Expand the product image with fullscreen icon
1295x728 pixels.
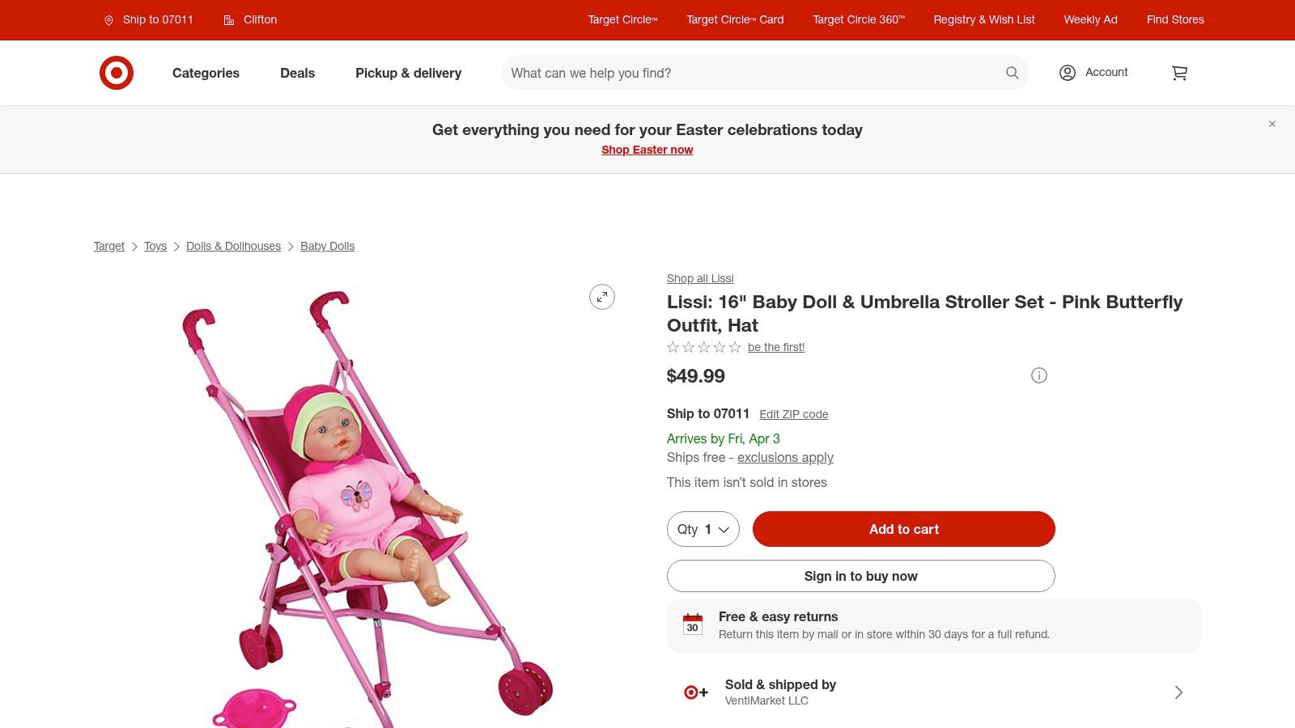pyautogui.click(x=601, y=297)
